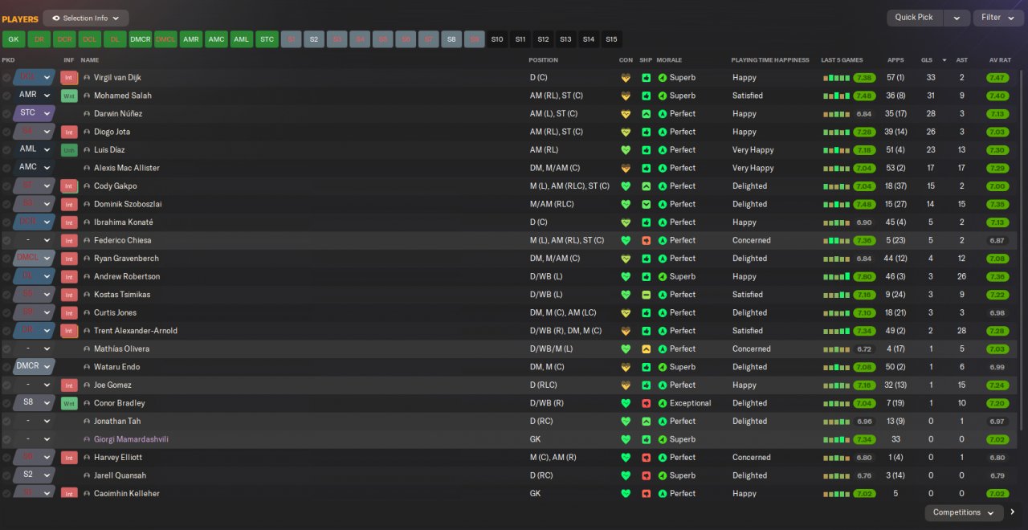Click the Int status icon for Virgil van Dijk
Screen dimensions: 1028x530
point(69,78)
